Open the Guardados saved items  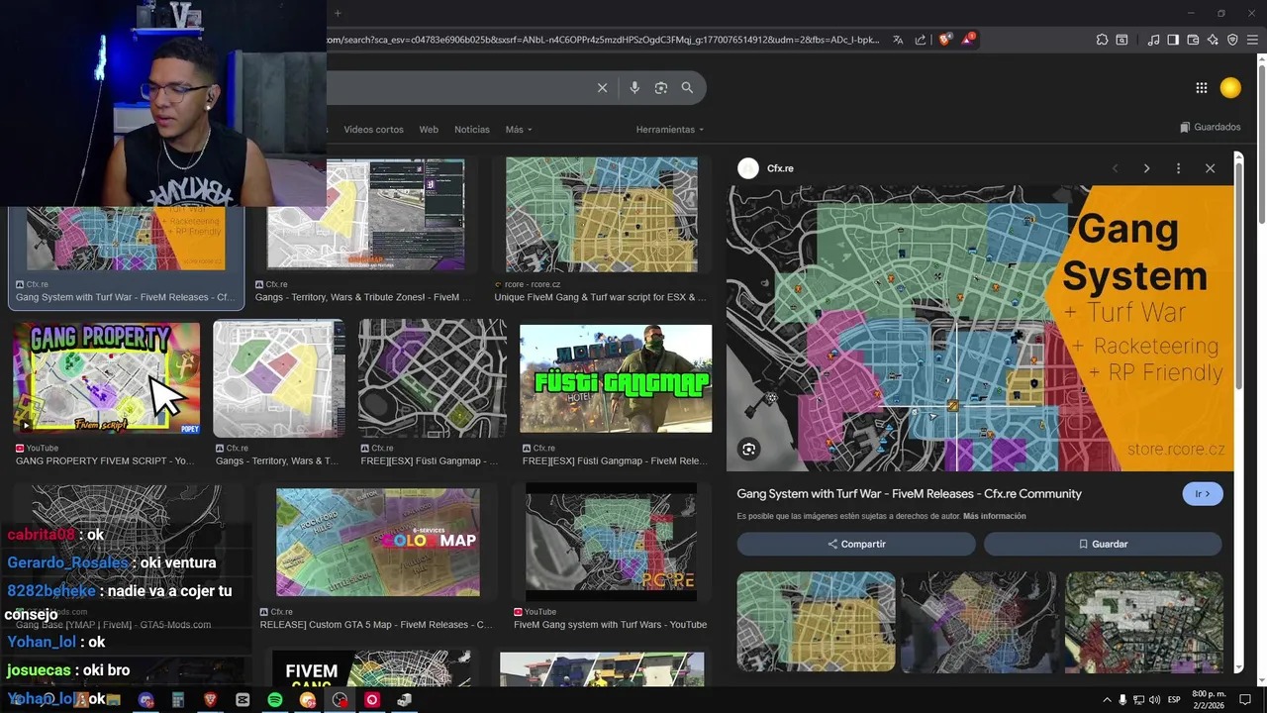coord(1211,128)
